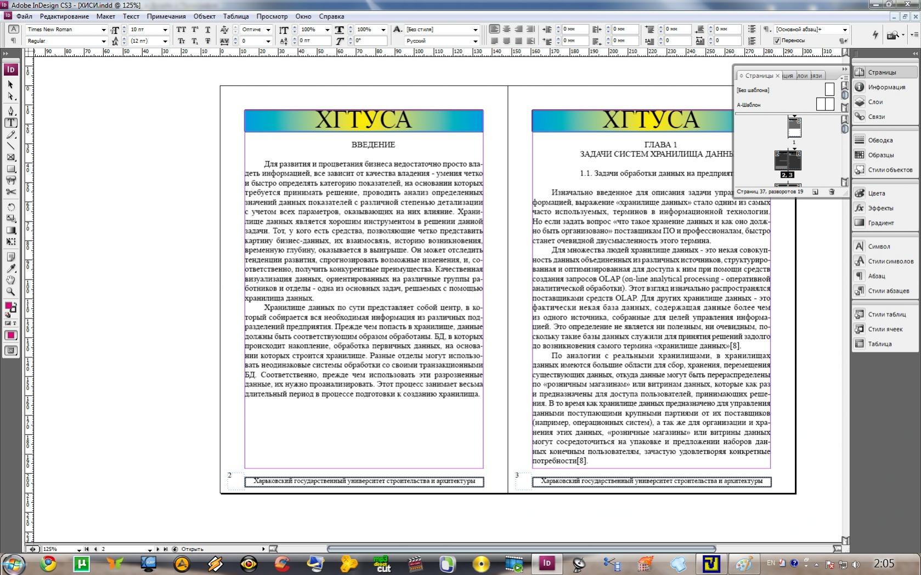
Task: Set align left paragraph alignment
Action: 494,29
